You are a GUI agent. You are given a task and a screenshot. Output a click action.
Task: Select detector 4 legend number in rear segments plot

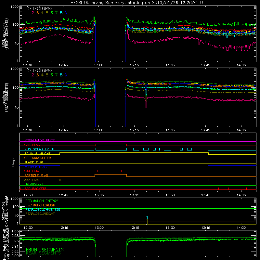42,75
